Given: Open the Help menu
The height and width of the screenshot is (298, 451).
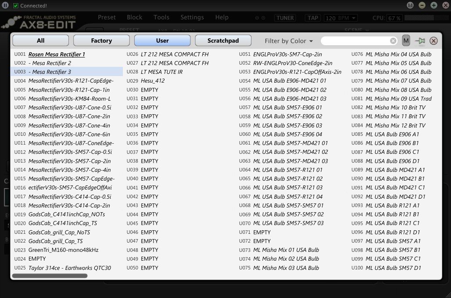Looking at the screenshot, I should pyautogui.click(x=222, y=17).
